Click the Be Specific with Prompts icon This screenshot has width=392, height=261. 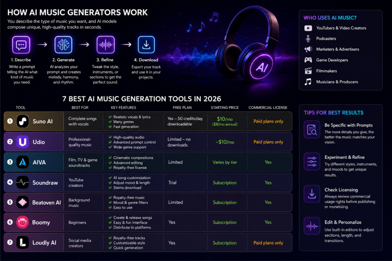point(312,129)
